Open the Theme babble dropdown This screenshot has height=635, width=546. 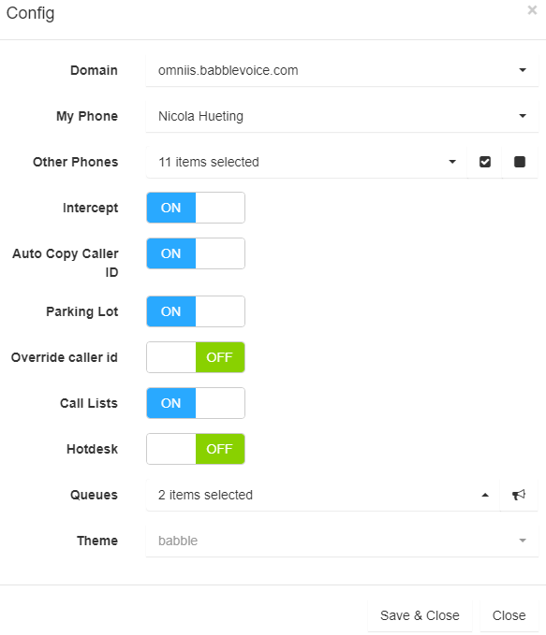pyautogui.click(x=342, y=541)
